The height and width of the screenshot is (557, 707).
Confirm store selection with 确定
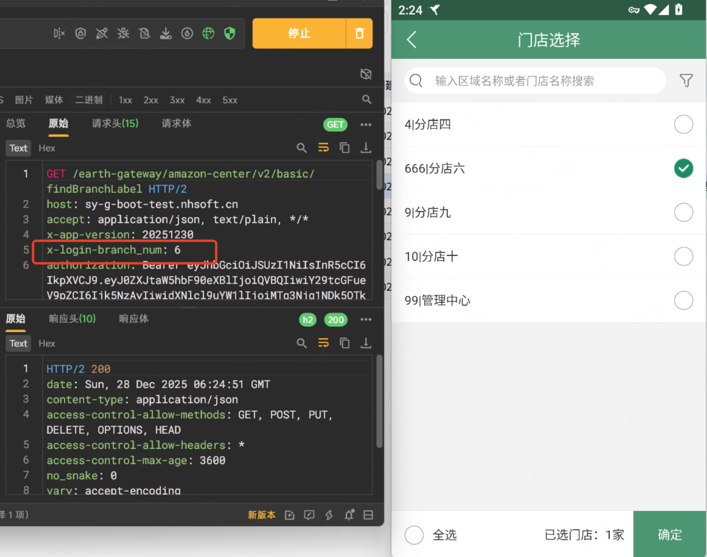[670, 534]
